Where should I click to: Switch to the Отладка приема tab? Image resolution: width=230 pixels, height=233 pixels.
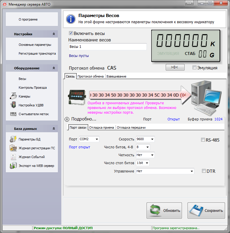pyautogui.click(x=101, y=128)
